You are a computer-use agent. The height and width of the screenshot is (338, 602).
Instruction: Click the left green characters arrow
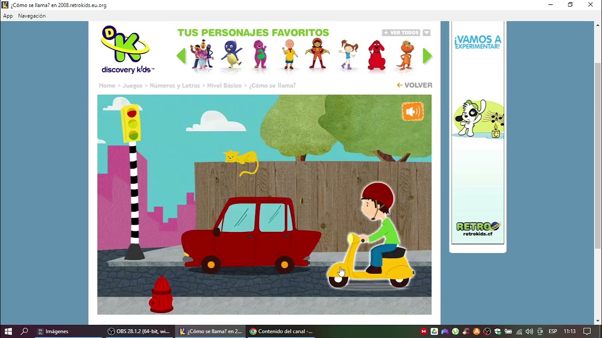pyautogui.click(x=181, y=56)
